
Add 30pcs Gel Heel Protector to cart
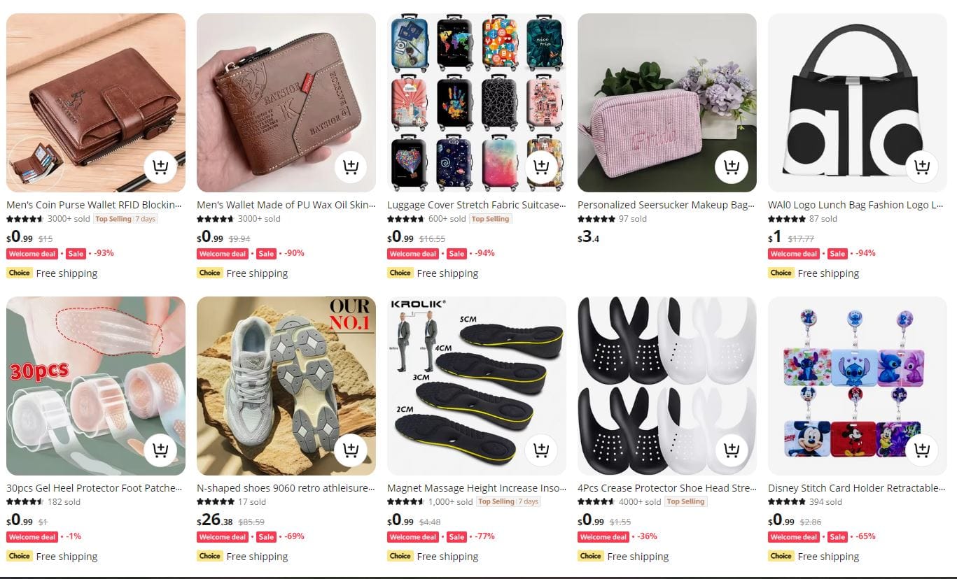click(160, 449)
